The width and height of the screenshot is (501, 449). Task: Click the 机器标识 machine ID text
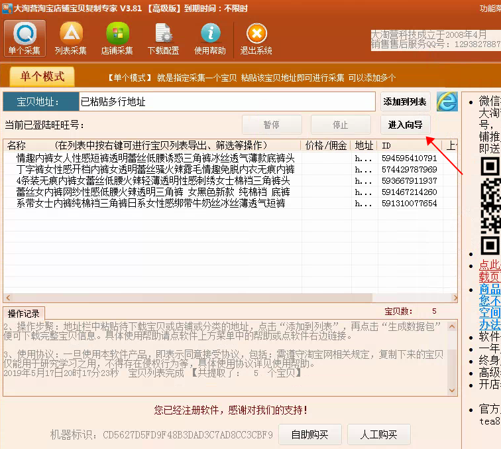pos(161,434)
